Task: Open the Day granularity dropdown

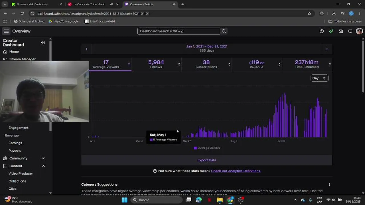Action: coord(319,78)
